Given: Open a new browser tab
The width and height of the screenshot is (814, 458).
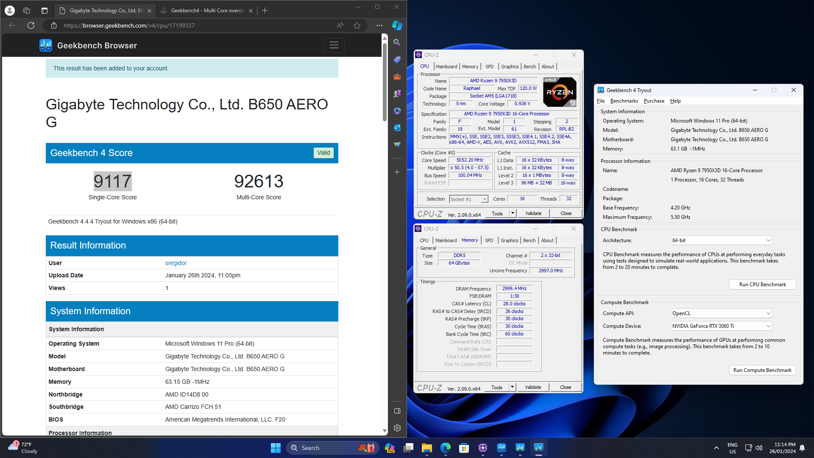Looking at the screenshot, I should tap(265, 10).
